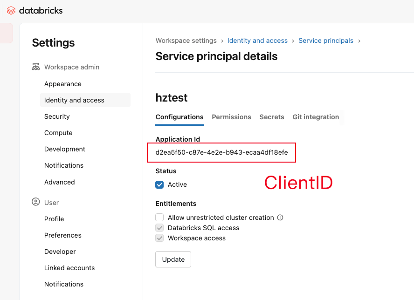The height and width of the screenshot is (300, 414).
Task: Open the Developer user settings
Action: (x=60, y=252)
